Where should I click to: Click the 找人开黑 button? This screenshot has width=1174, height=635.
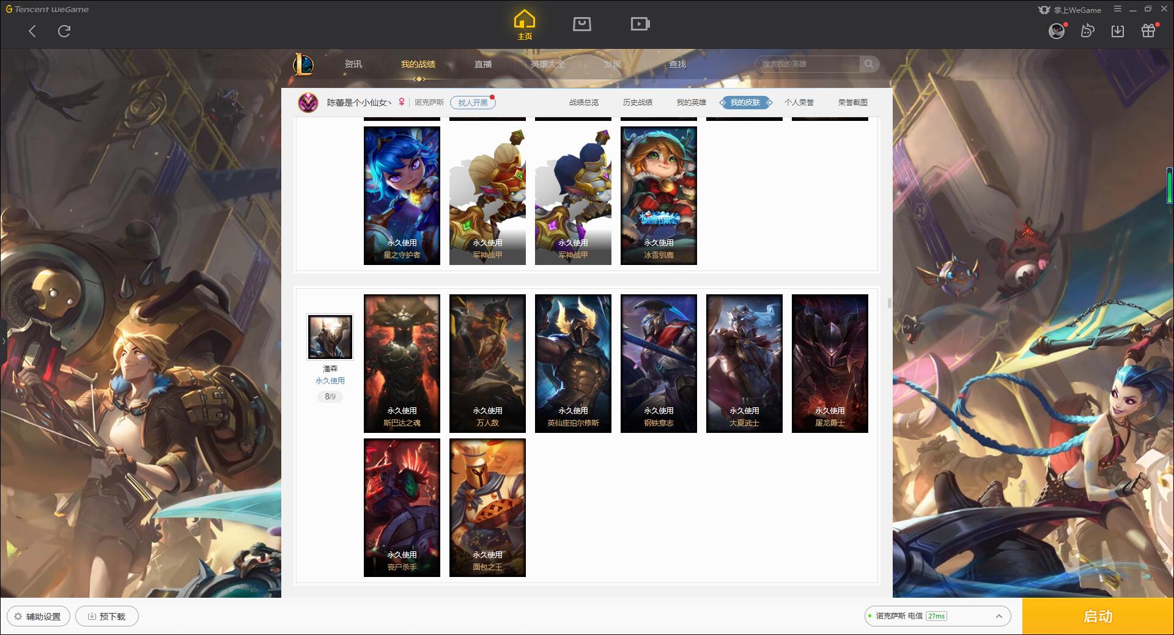pos(473,103)
